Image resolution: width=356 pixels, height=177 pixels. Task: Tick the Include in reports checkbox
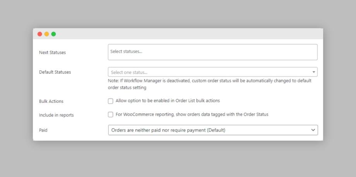click(111, 115)
